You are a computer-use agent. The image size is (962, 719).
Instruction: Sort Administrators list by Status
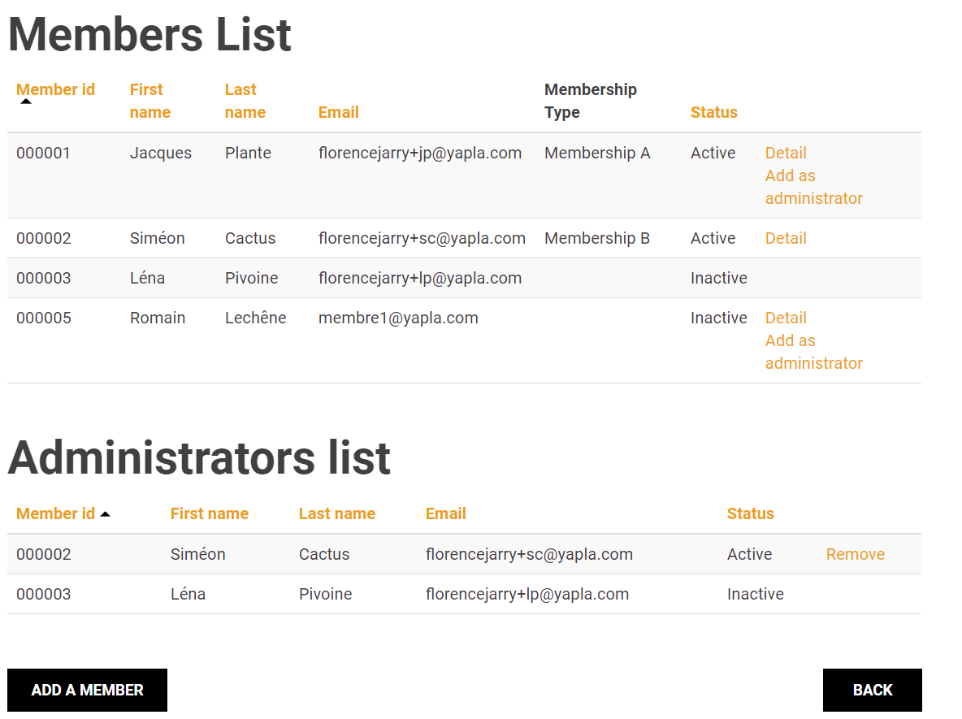(x=750, y=513)
